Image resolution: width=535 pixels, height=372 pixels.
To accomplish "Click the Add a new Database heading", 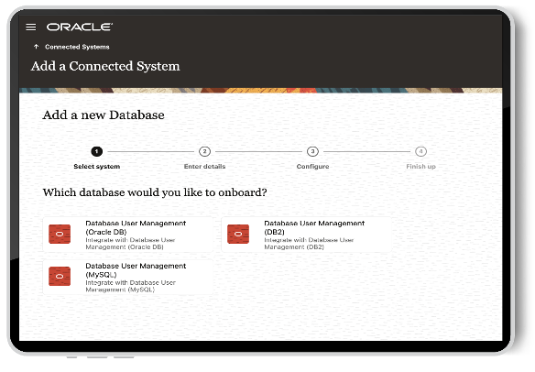I will [x=104, y=115].
